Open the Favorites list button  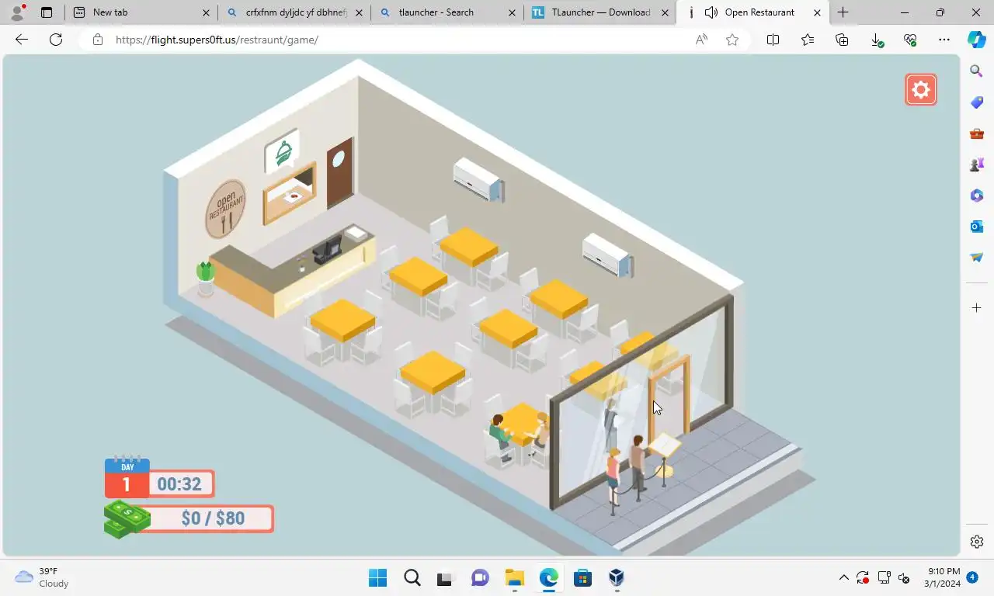pos(808,40)
